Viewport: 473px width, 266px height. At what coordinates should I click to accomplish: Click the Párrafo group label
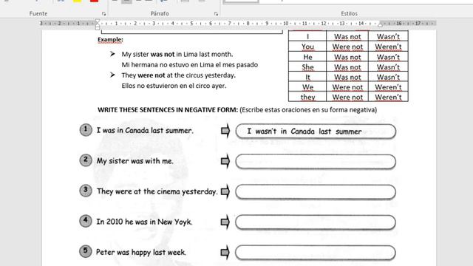160,13
